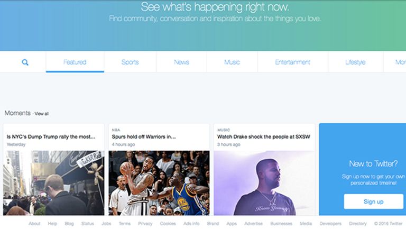
Task: Open the Ads info footer link
Action: 191,224
